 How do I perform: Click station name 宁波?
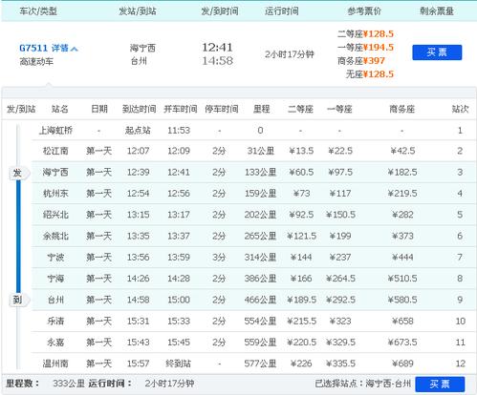[55, 257]
